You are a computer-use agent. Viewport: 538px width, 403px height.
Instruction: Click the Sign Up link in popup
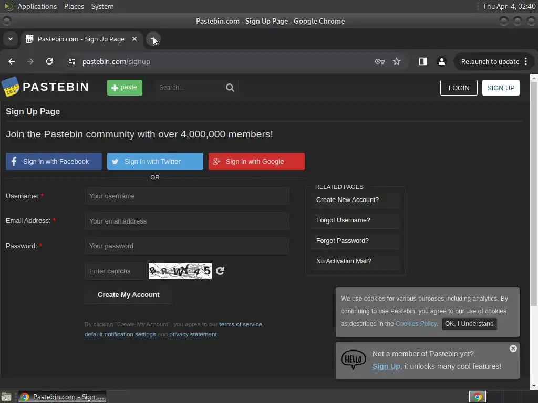click(386, 366)
